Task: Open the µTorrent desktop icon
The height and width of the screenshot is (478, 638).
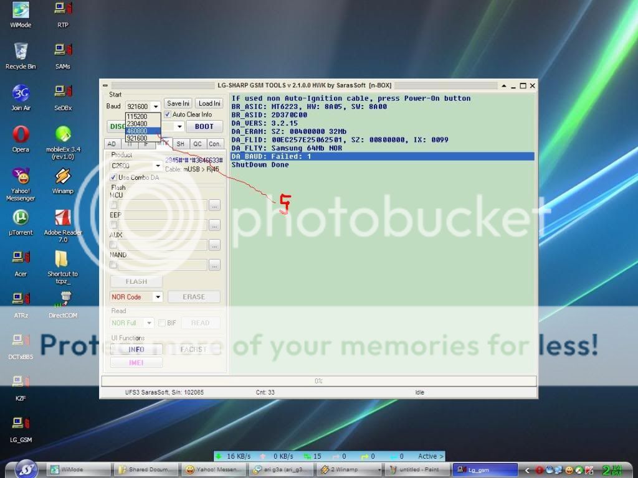Action: click(x=21, y=222)
